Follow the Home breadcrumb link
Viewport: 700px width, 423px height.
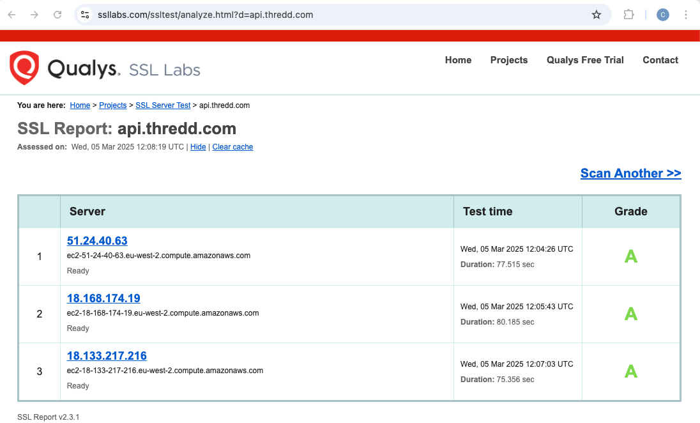click(80, 105)
